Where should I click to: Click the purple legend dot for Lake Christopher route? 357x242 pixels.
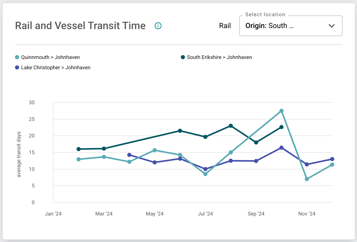click(17, 67)
